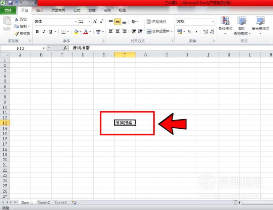Open underline style dropdown arrow

[55, 32]
